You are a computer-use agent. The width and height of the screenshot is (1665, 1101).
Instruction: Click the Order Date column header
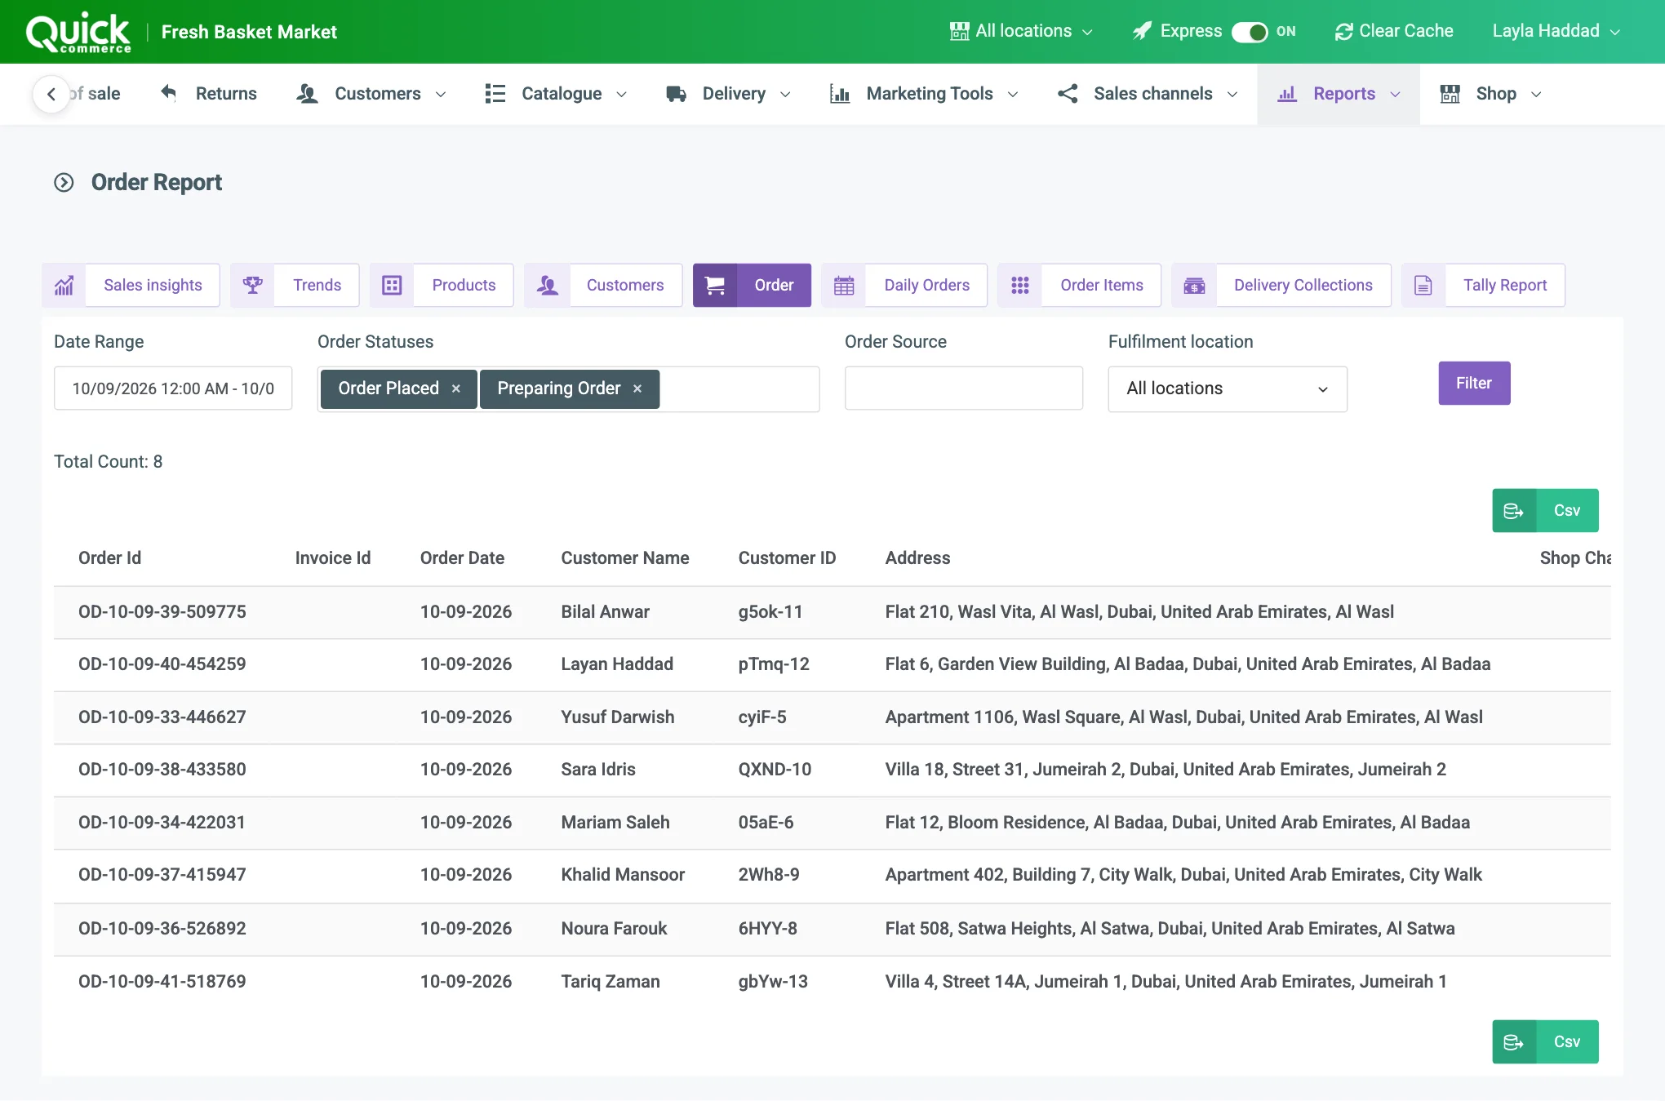[x=462, y=558]
